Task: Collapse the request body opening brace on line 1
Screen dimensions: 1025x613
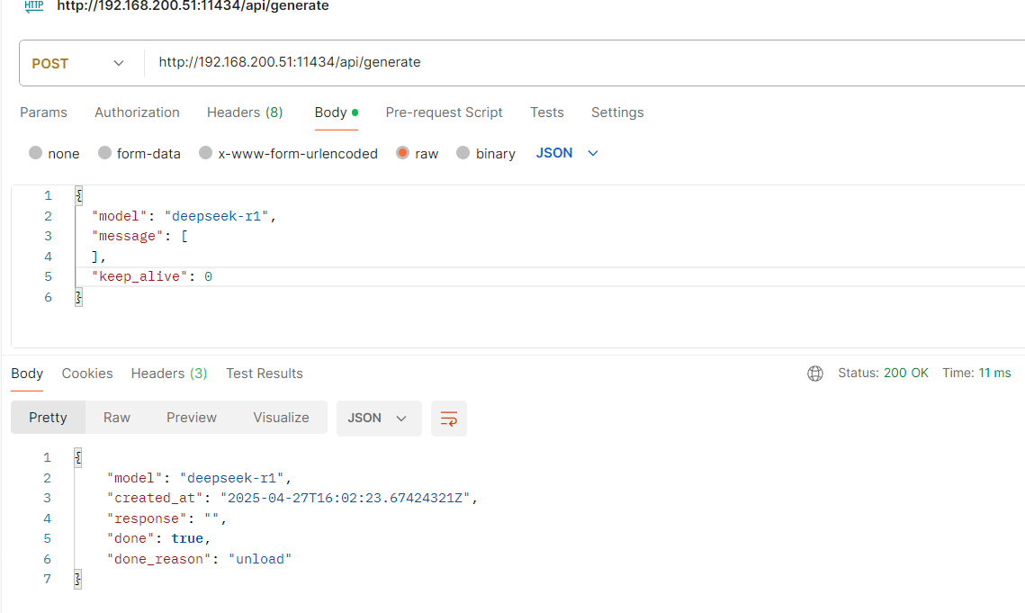Action: 78,195
